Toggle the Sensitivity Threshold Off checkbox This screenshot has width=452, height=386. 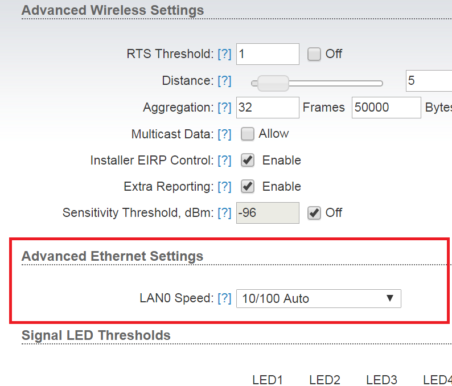314,213
